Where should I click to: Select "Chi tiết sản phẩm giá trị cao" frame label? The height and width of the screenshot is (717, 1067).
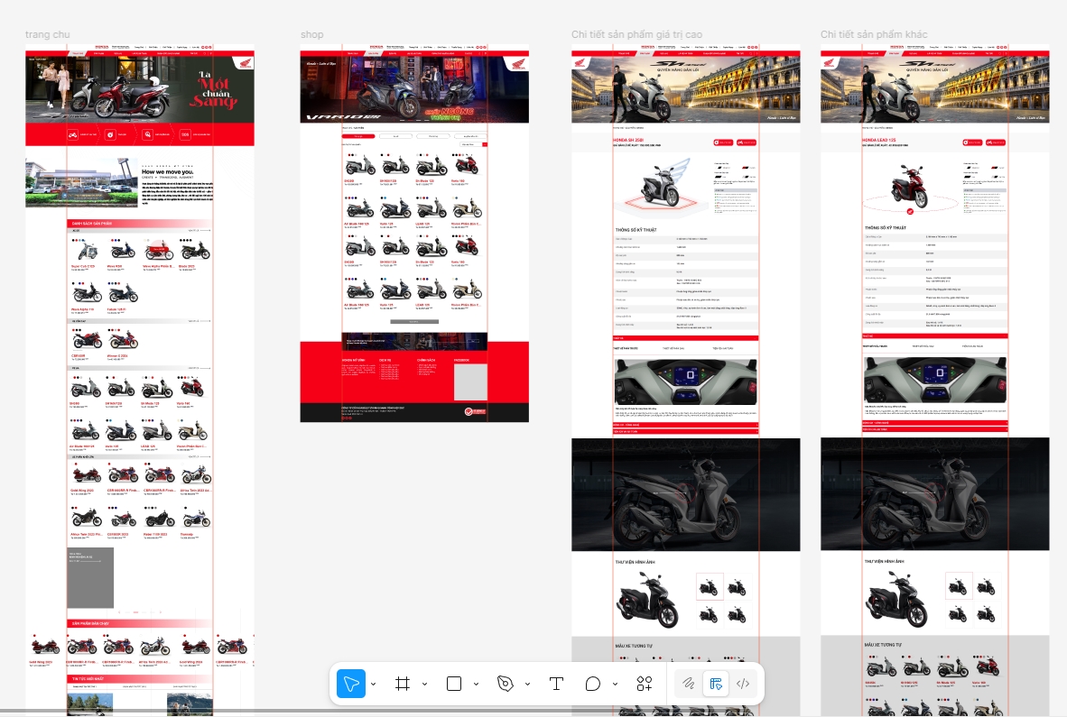pos(636,34)
